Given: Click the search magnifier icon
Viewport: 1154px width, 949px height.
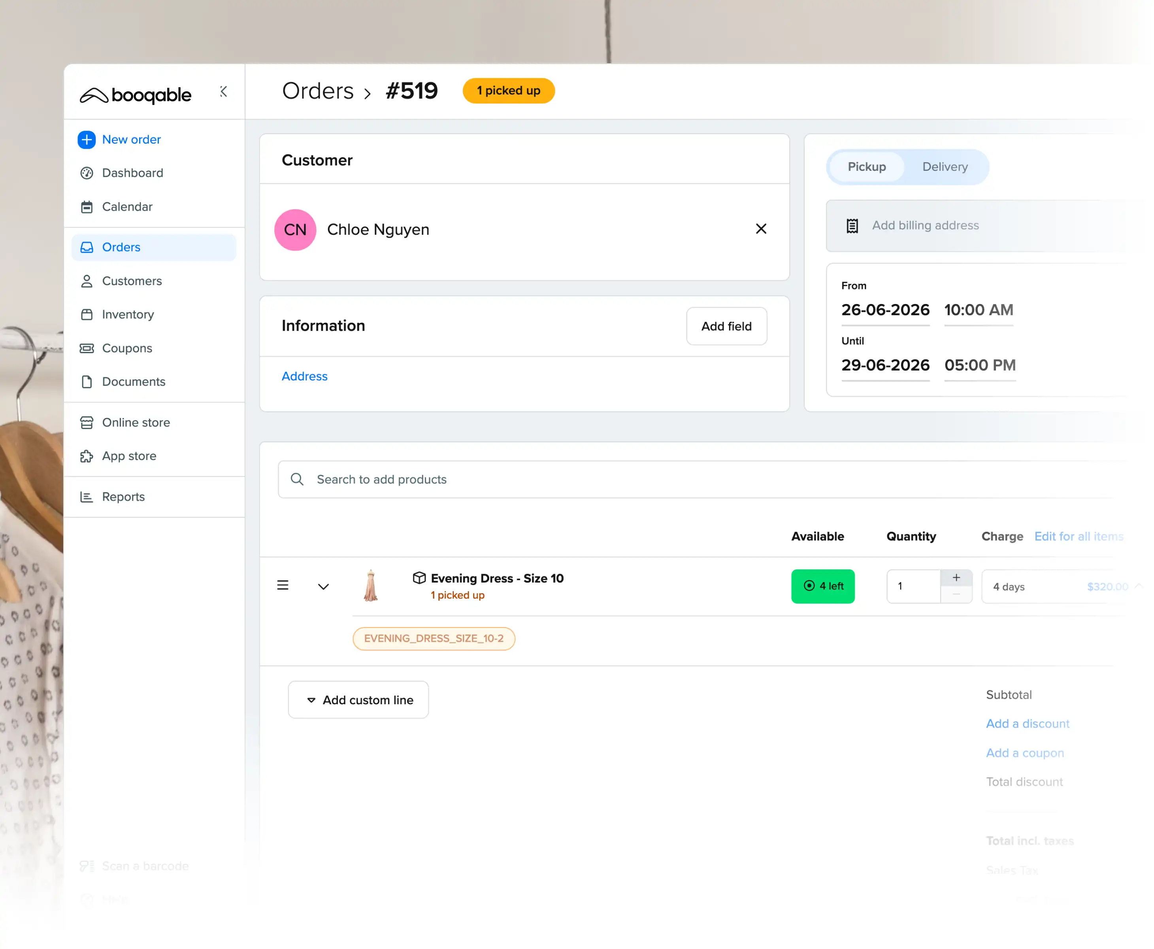Looking at the screenshot, I should coord(297,479).
